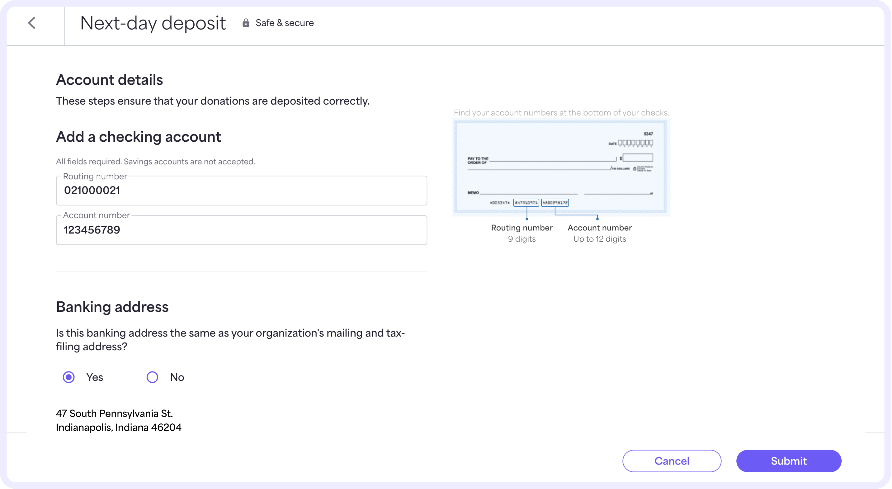Screen dimensions: 892x489
Task: Click the Routing number input field
Action: [x=242, y=190]
